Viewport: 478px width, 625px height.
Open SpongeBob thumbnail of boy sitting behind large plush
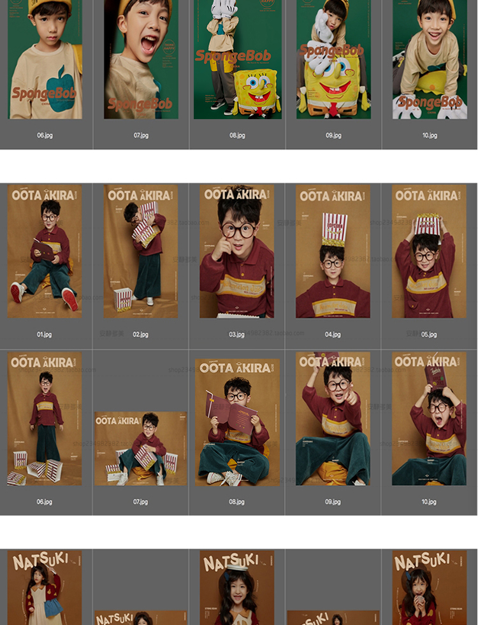[x=333, y=59]
